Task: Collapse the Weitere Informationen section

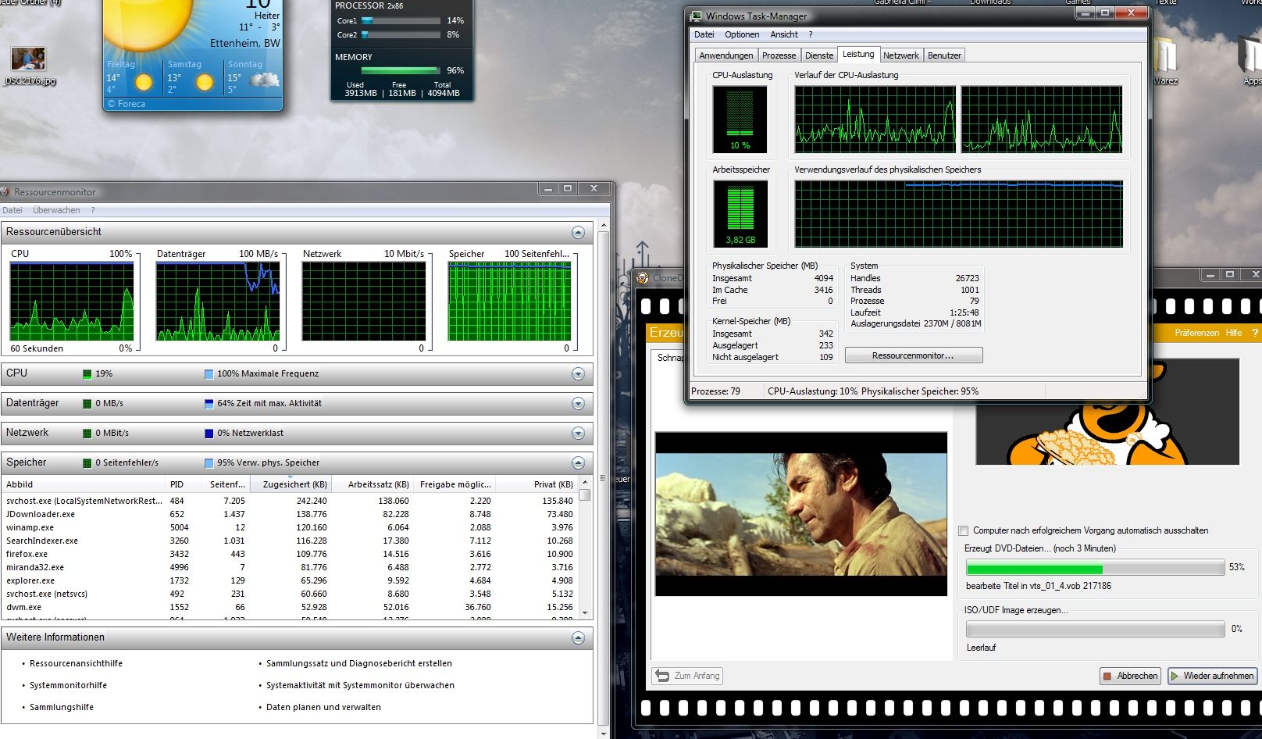Action: (578, 638)
